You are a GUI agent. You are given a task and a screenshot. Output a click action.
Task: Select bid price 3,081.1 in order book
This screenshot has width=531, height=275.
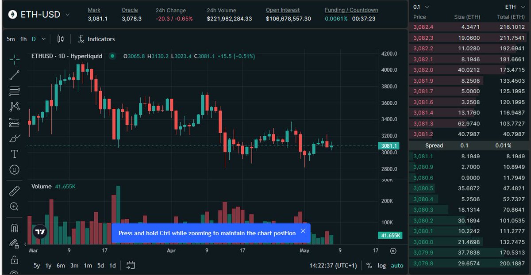pos(423,156)
